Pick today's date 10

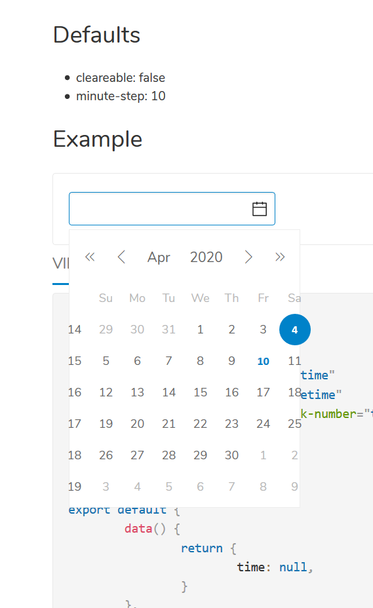[263, 361]
